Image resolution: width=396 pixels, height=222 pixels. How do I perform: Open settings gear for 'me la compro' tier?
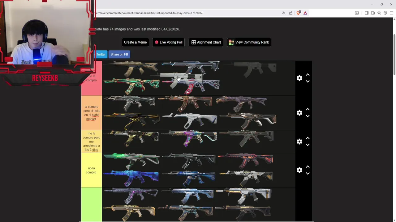point(299,78)
